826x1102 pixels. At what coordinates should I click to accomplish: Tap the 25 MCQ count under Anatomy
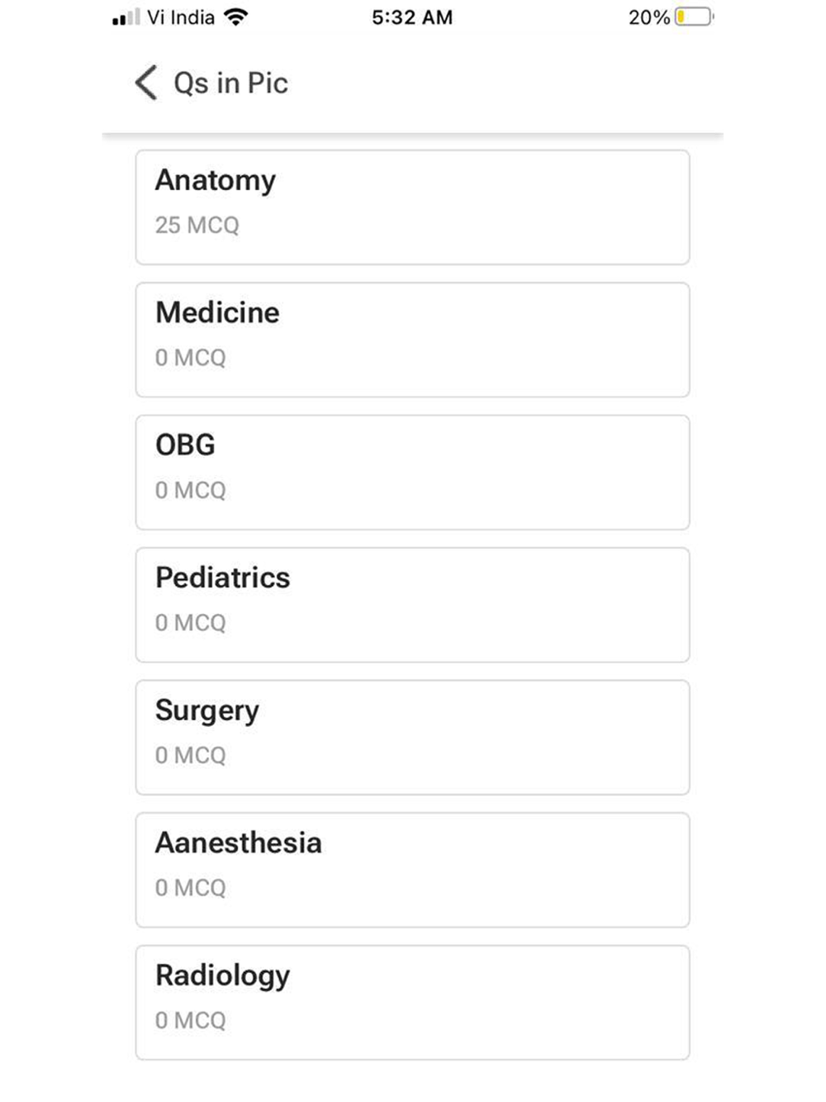point(197,226)
